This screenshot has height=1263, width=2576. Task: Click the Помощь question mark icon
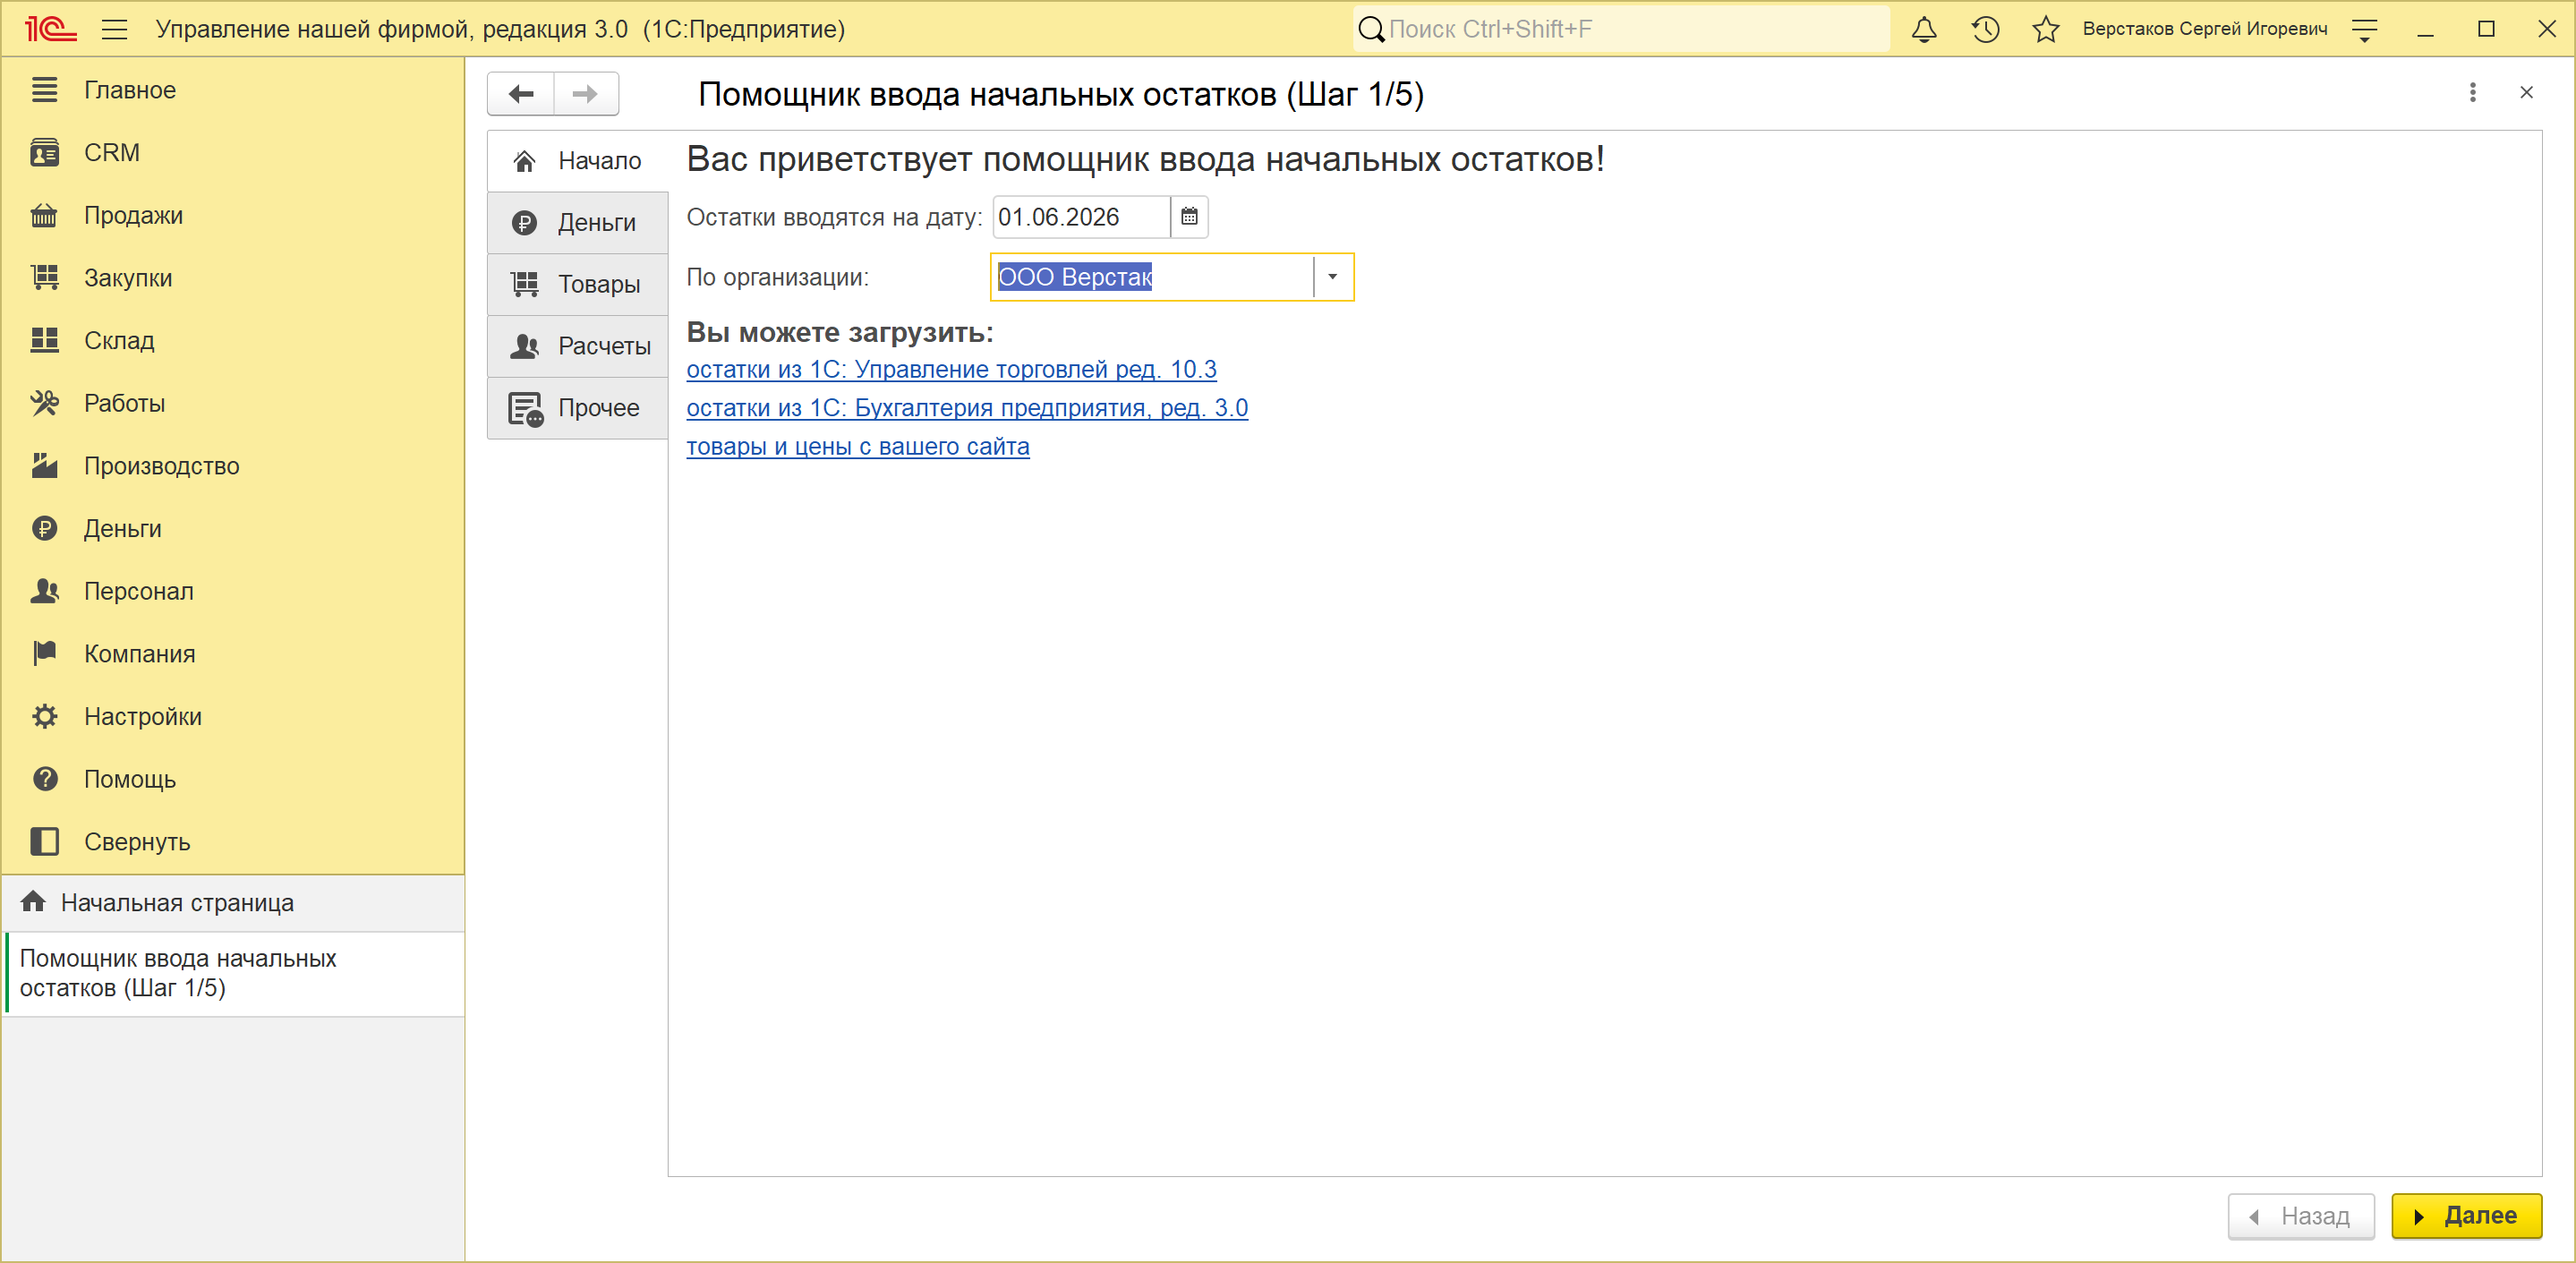click(45, 779)
